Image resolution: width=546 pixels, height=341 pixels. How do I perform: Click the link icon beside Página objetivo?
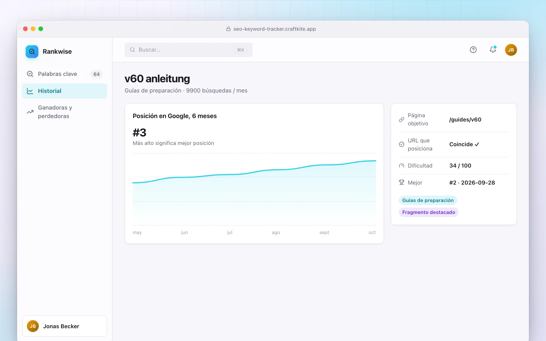401,119
